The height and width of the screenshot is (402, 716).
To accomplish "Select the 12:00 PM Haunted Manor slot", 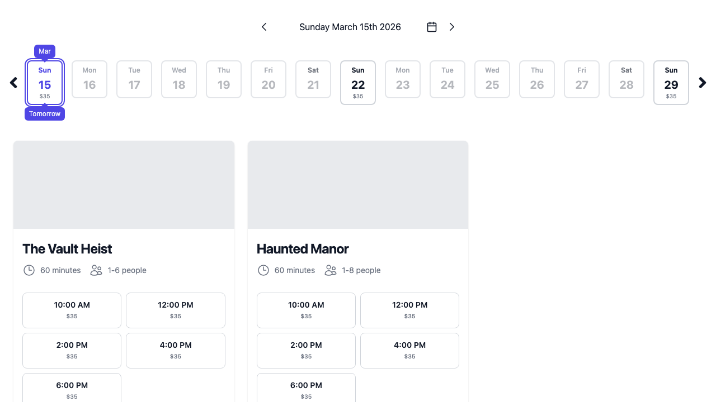I will tap(409, 310).
